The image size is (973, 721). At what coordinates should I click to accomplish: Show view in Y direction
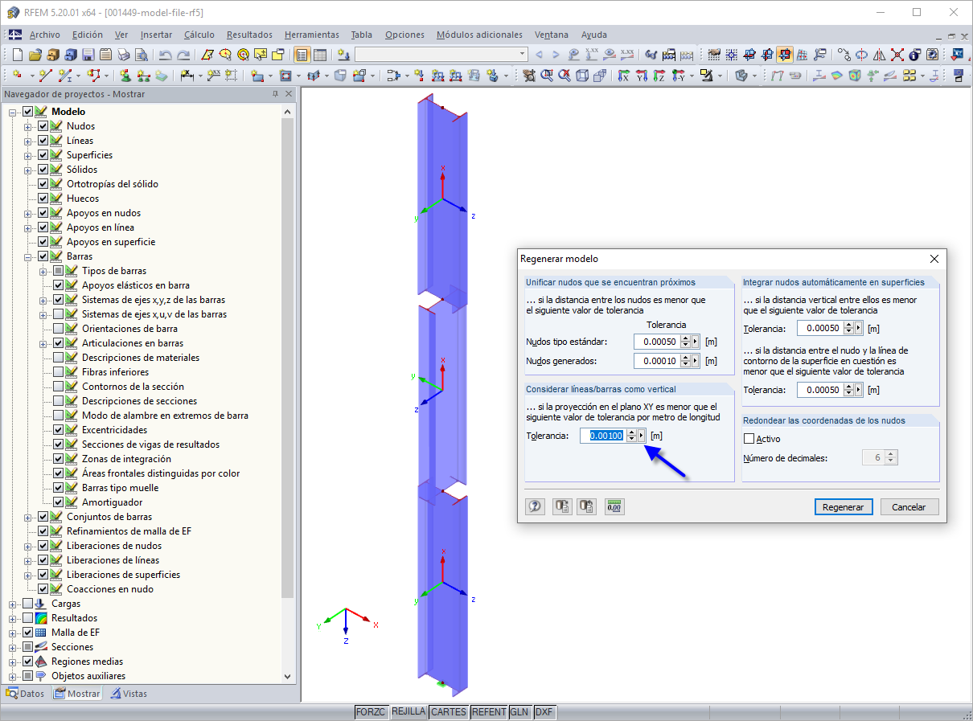[641, 76]
